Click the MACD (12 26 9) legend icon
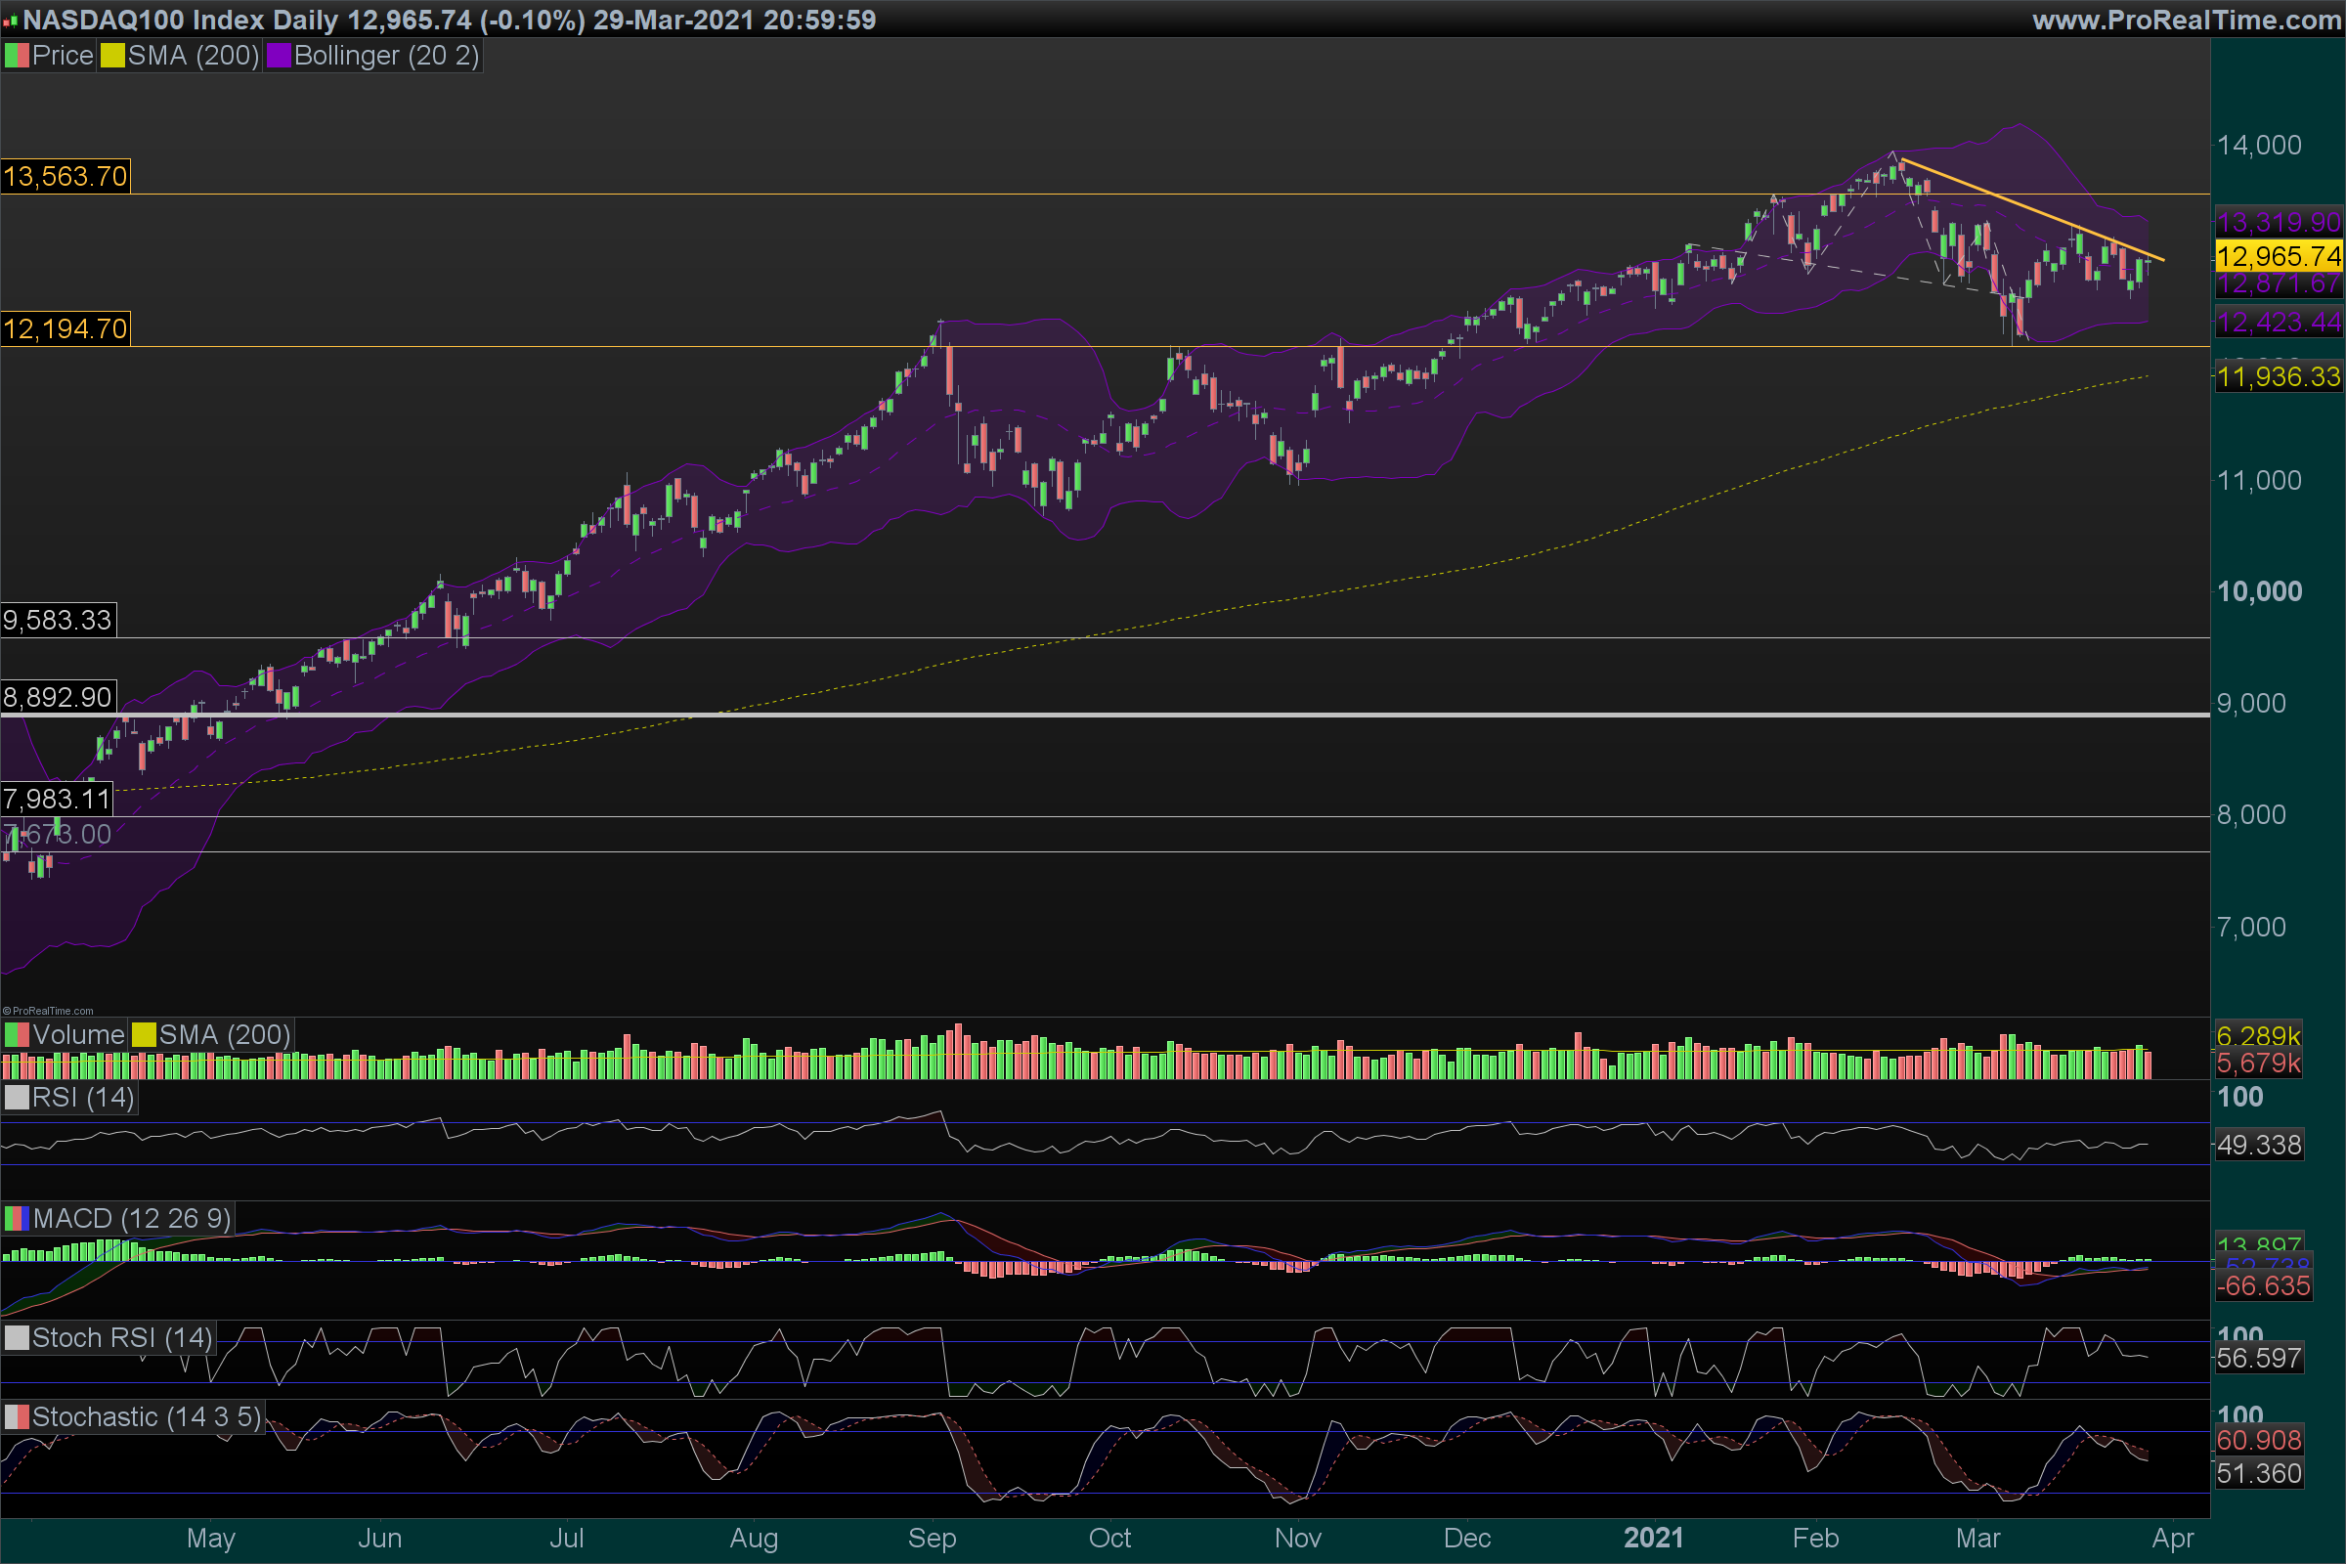This screenshot has width=2346, height=1564. click(17, 1219)
